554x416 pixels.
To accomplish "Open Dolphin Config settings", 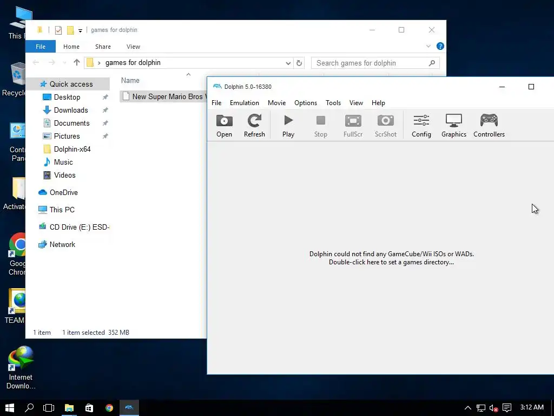I will 421,126.
